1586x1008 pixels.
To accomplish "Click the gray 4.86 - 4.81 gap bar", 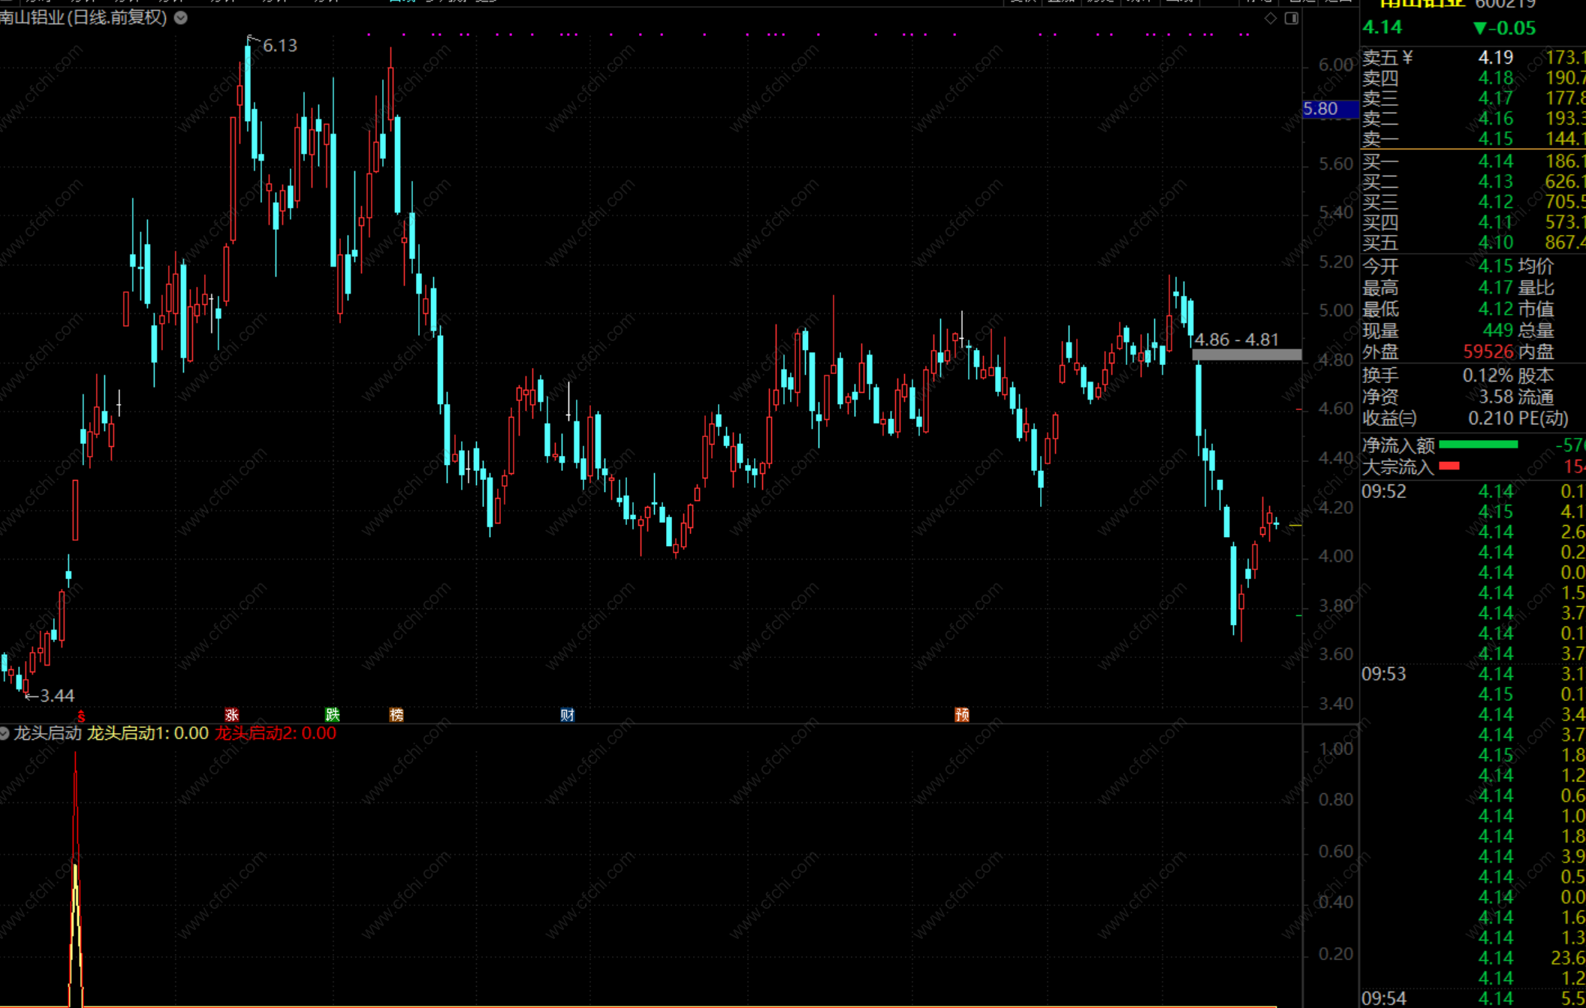I will [x=1247, y=355].
